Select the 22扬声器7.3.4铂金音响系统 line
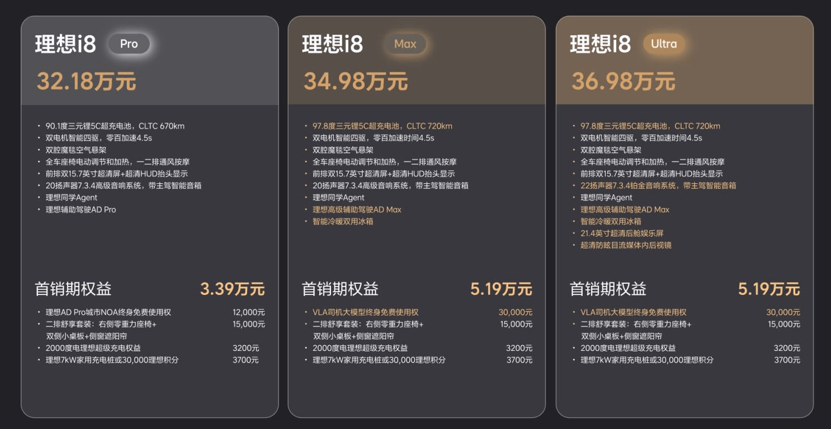The image size is (831, 429). (658, 185)
